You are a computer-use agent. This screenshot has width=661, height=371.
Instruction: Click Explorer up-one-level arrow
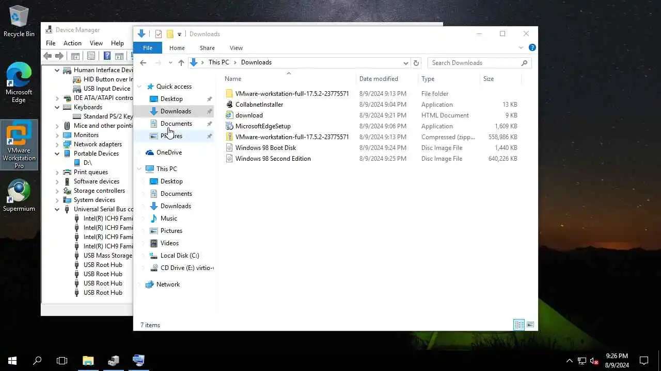181,62
